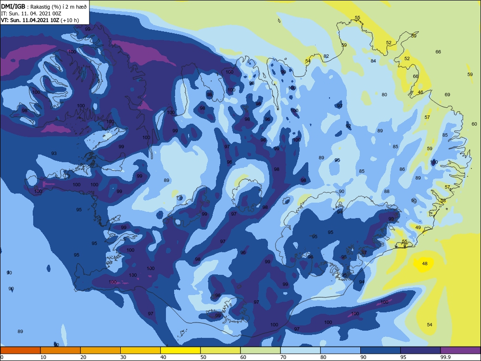
Task: Click the '10' legend scale label
Action: tap(43, 357)
